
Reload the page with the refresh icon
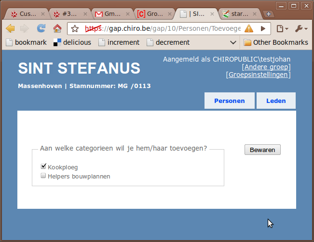click(x=41, y=28)
